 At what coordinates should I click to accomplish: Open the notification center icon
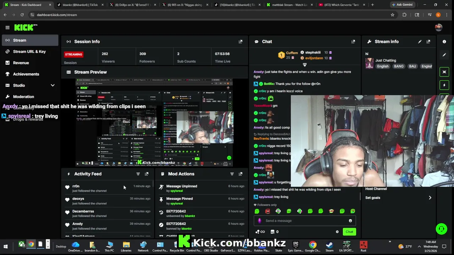444,246
